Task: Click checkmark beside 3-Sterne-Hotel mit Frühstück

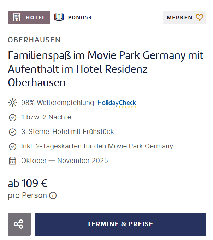Action: click(12, 132)
